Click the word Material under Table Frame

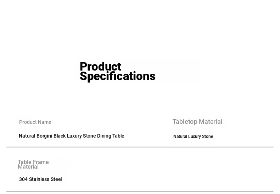click(x=28, y=167)
